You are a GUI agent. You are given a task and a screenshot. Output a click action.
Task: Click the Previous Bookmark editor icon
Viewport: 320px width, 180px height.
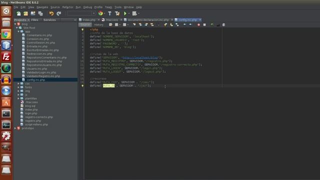coord(165,24)
